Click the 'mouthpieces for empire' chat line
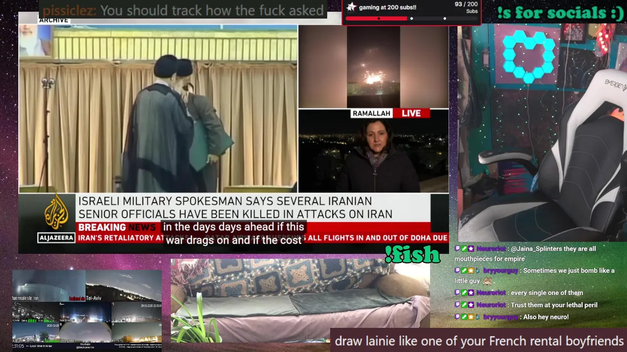Screen dimensions: 627x352 coord(489,259)
